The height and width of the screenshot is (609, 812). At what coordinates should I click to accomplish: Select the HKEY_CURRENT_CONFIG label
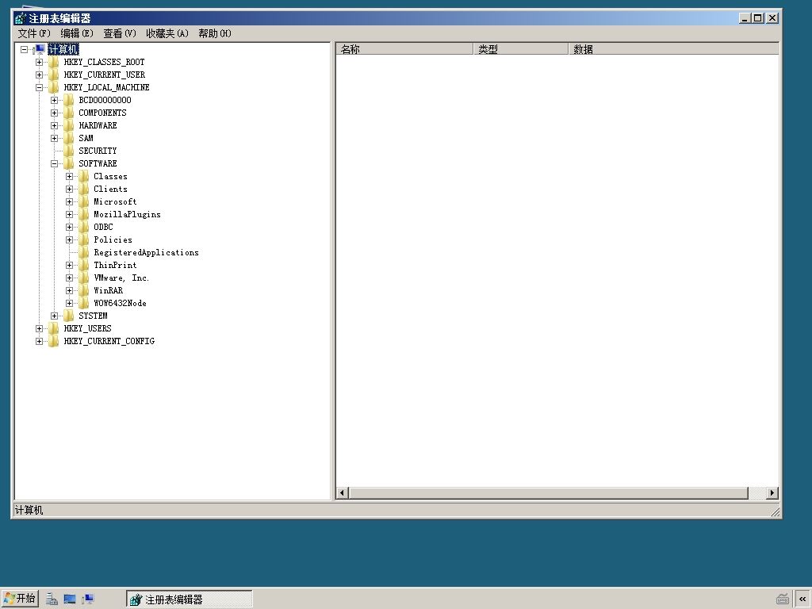[109, 341]
